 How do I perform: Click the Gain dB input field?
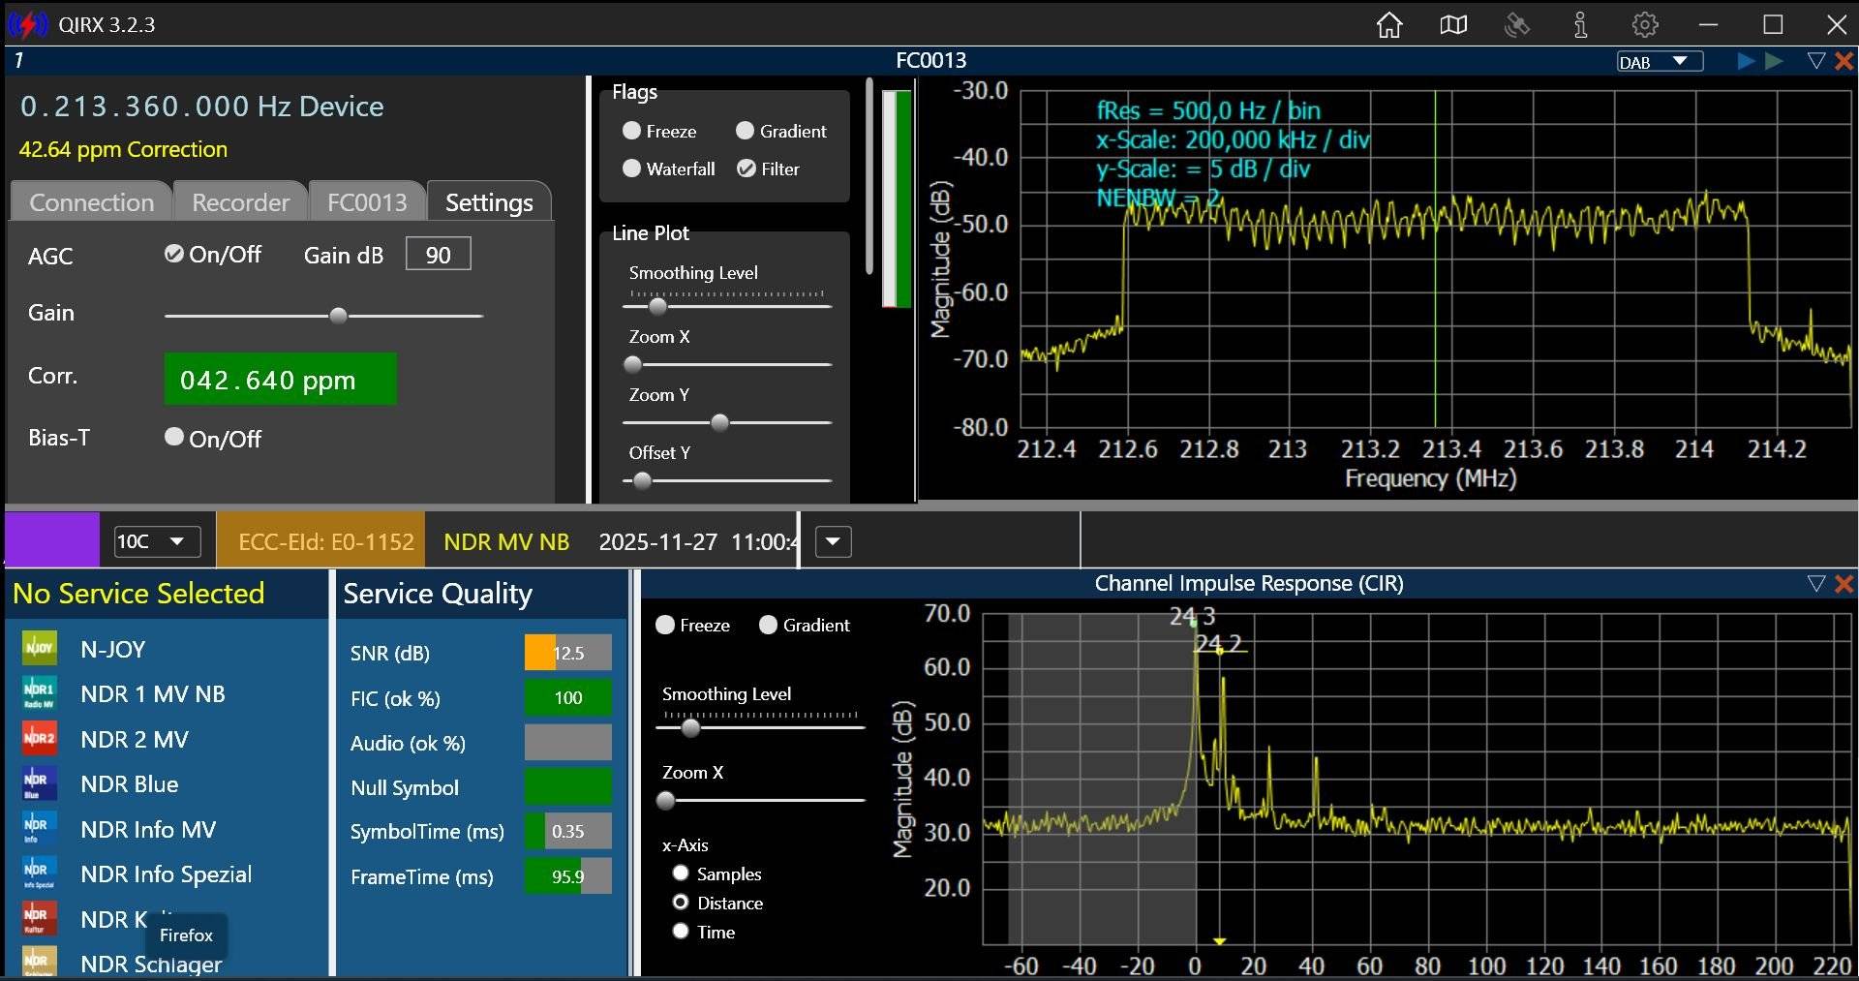[x=438, y=255]
